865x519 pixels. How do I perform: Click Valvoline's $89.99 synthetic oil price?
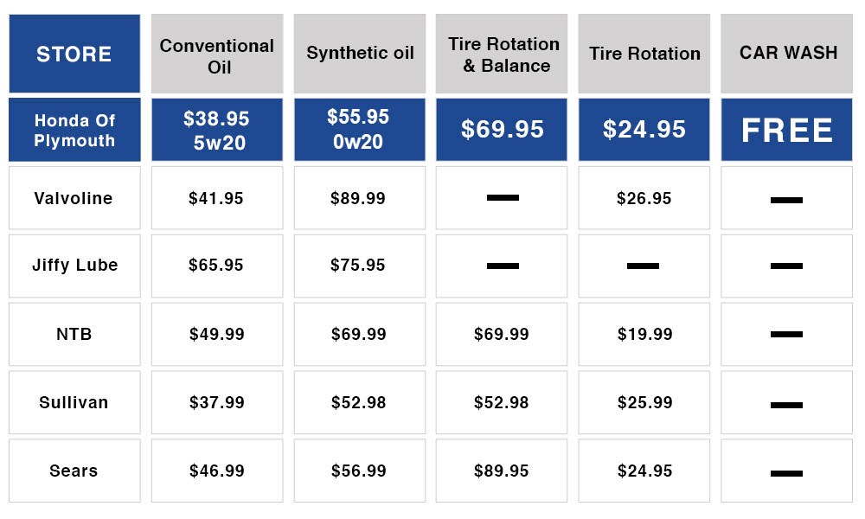point(358,198)
